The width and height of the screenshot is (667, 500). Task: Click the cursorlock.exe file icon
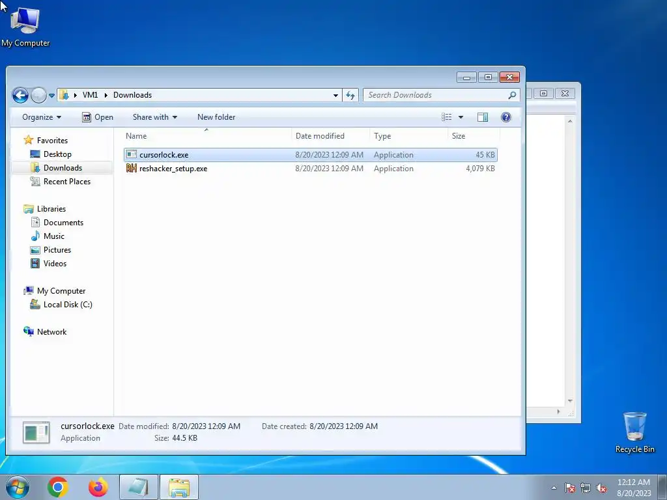pos(132,154)
